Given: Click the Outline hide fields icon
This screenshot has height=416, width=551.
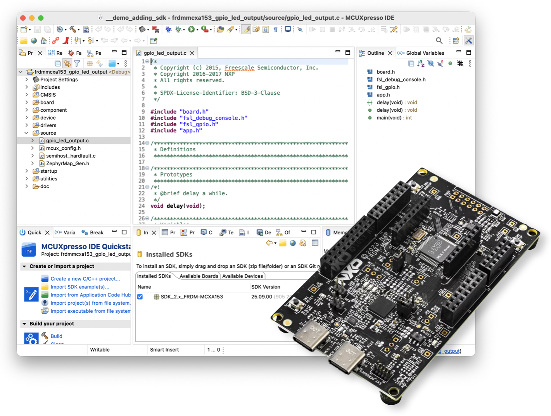Looking at the screenshot, I should point(430,63).
